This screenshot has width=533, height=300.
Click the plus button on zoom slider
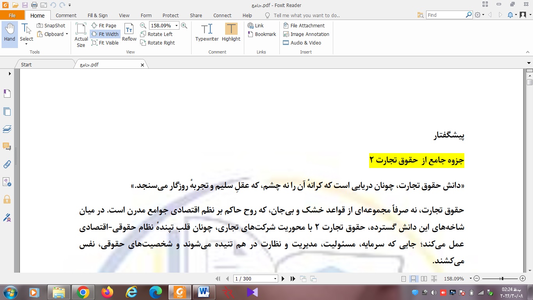click(x=523, y=279)
